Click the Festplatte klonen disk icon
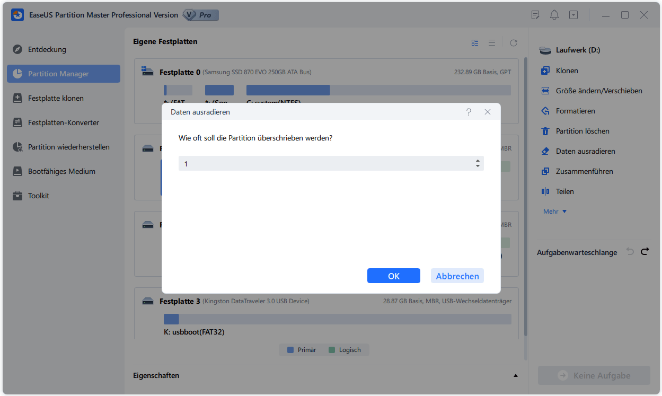Image resolution: width=662 pixels, height=396 pixels. click(x=17, y=98)
